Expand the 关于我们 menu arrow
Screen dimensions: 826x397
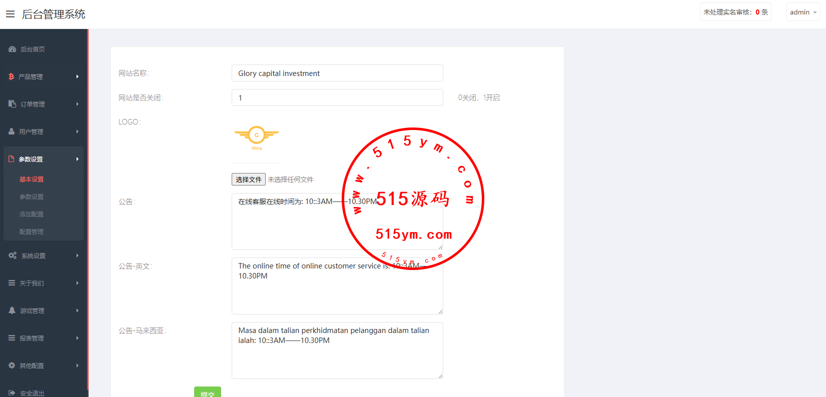click(78, 283)
